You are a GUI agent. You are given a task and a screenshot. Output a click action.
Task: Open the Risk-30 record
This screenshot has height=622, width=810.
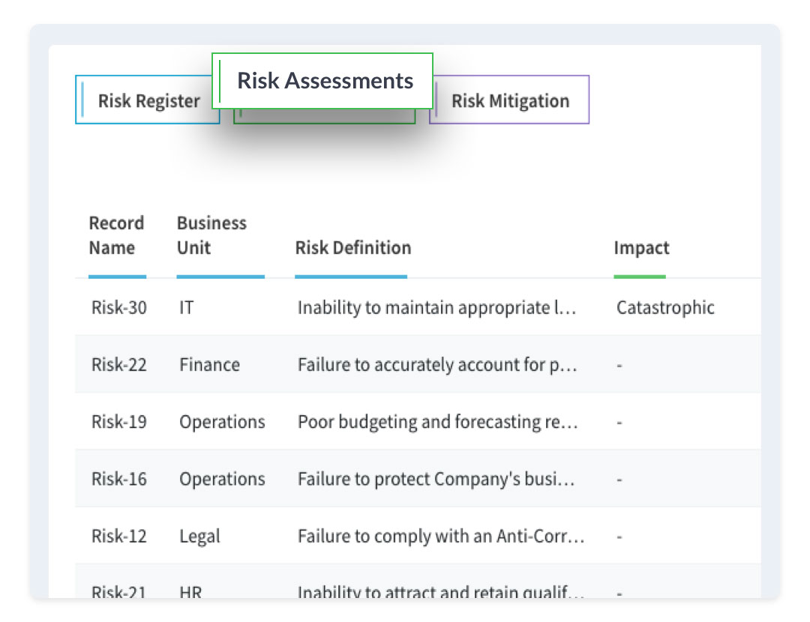(119, 308)
